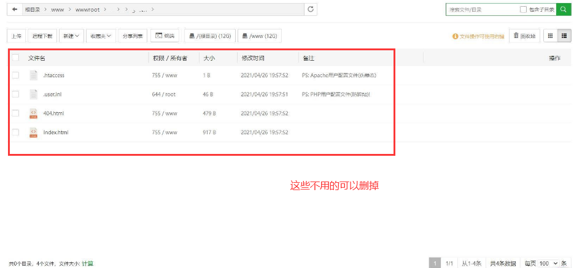Viewport: 574px width, 268px height.
Task: Click the .user.ini file name
Action: [53, 94]
